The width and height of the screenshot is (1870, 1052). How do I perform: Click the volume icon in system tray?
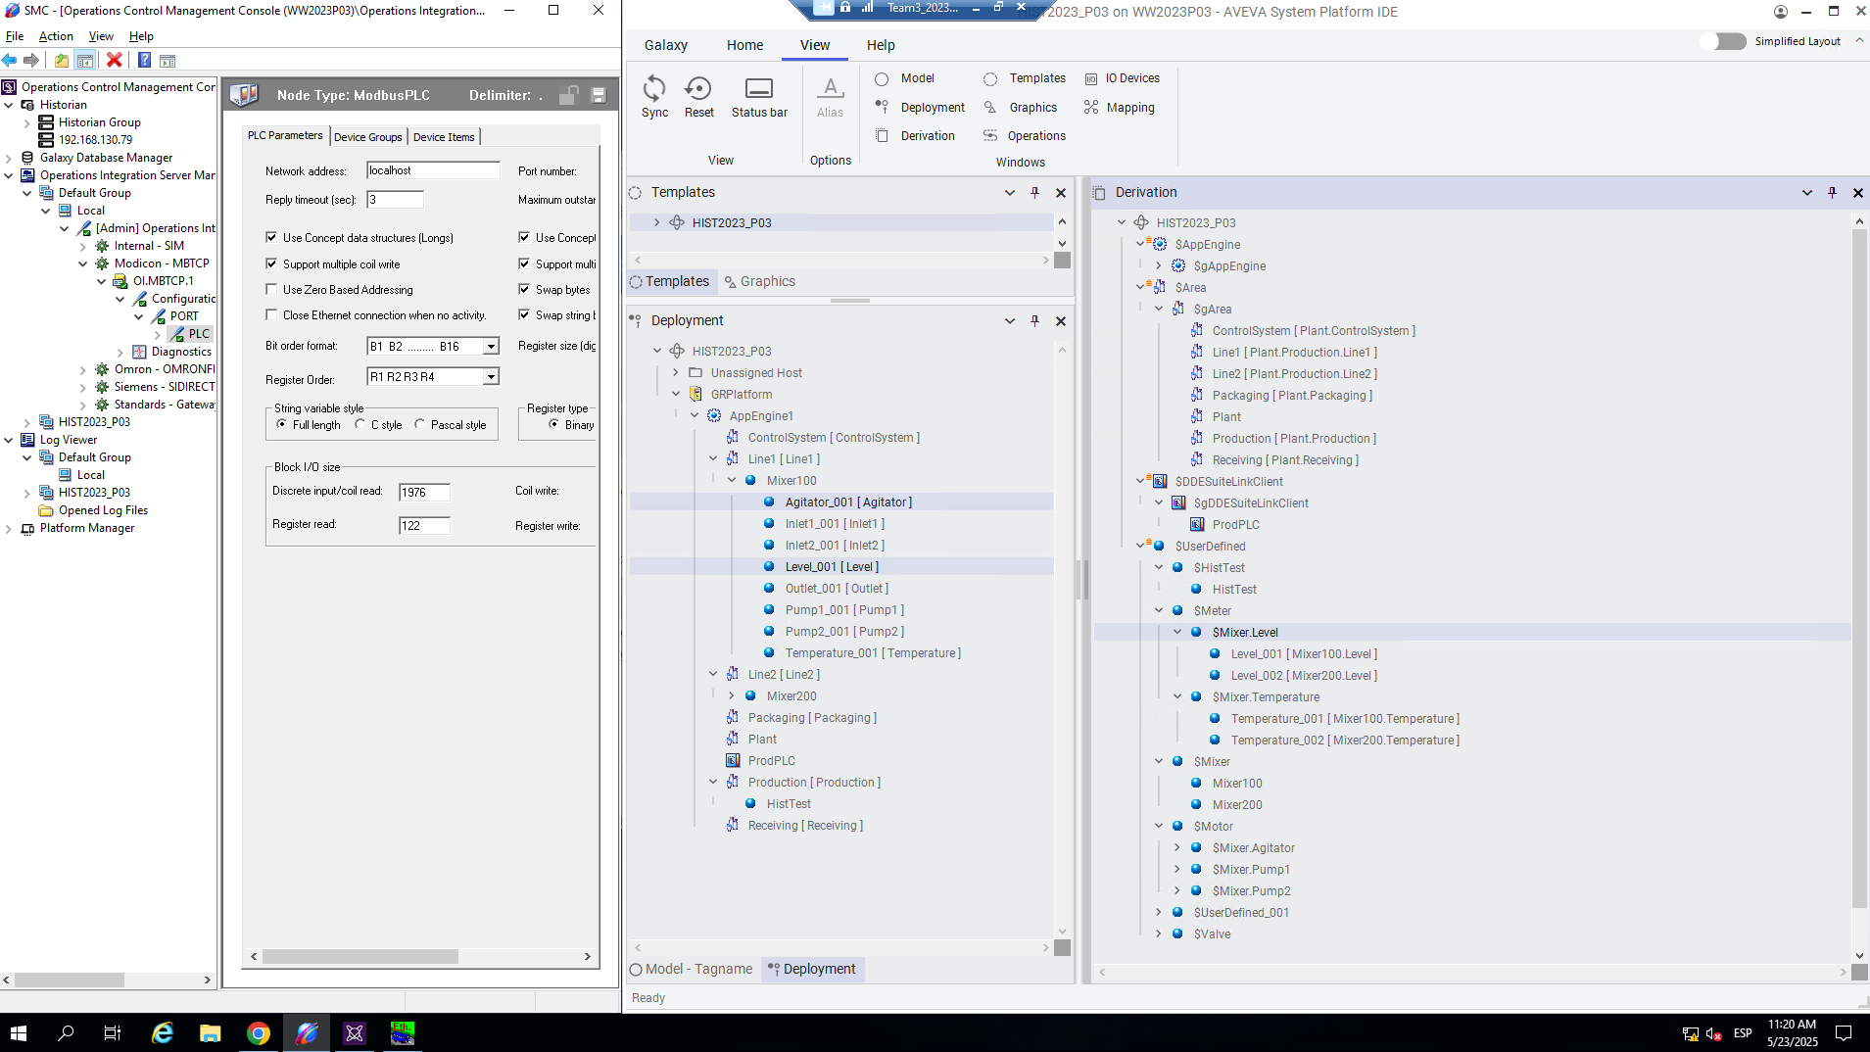click(1713, 1033)
